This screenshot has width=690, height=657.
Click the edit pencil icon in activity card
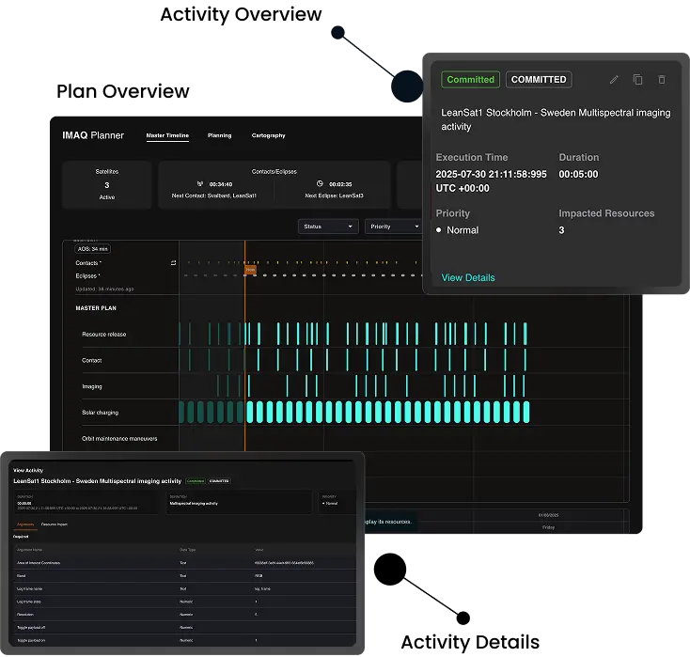(x=614, y=80)
